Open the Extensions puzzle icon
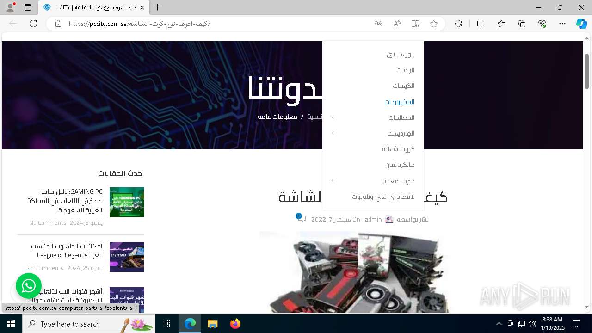This screenshot has height=333, width=592. point(458,24)
